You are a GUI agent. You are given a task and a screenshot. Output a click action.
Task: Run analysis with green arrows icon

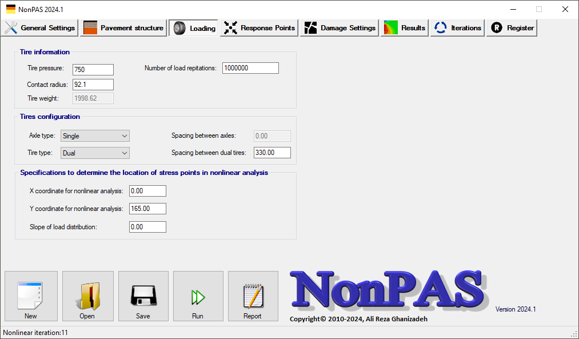tap(198, 296)
